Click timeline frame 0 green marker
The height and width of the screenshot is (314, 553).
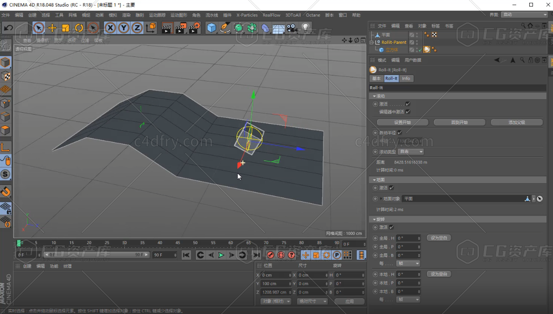pos(19,243)
